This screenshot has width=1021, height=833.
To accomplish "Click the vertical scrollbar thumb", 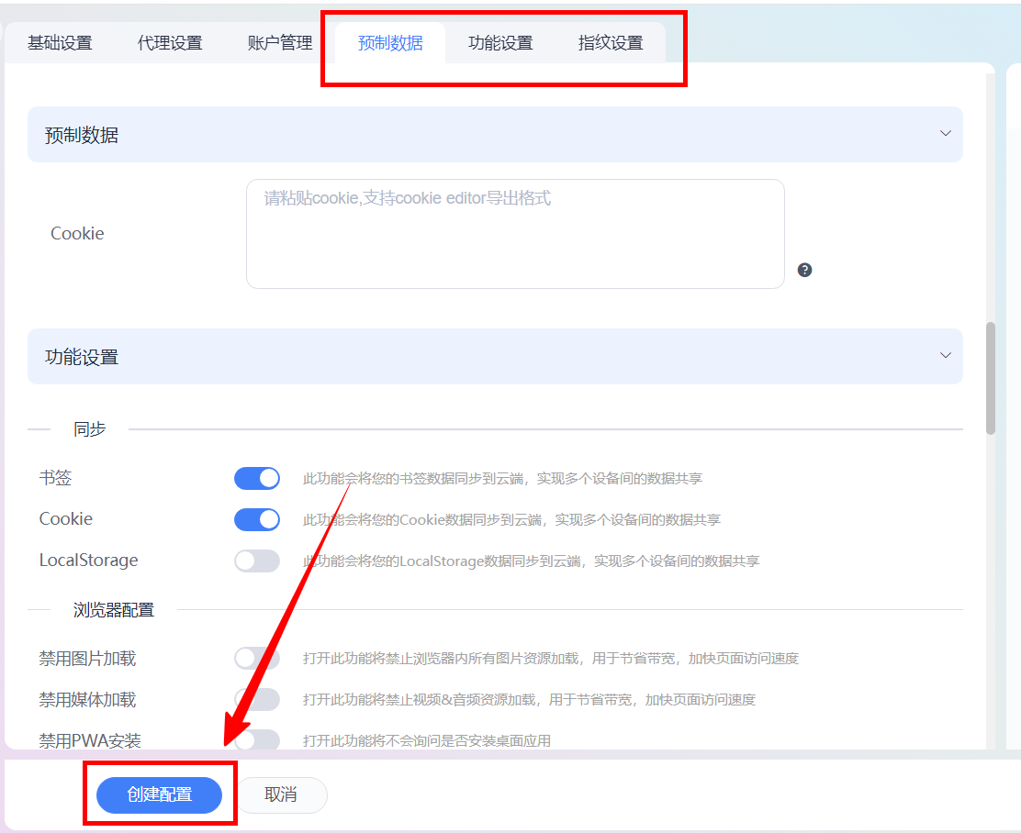I will coord(991,378).
